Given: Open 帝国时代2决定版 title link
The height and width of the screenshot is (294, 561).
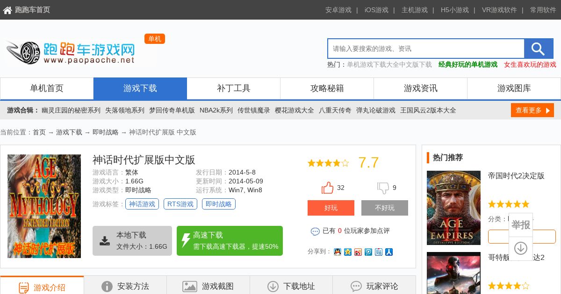Looking at the screenshot, I should [516, 176].
